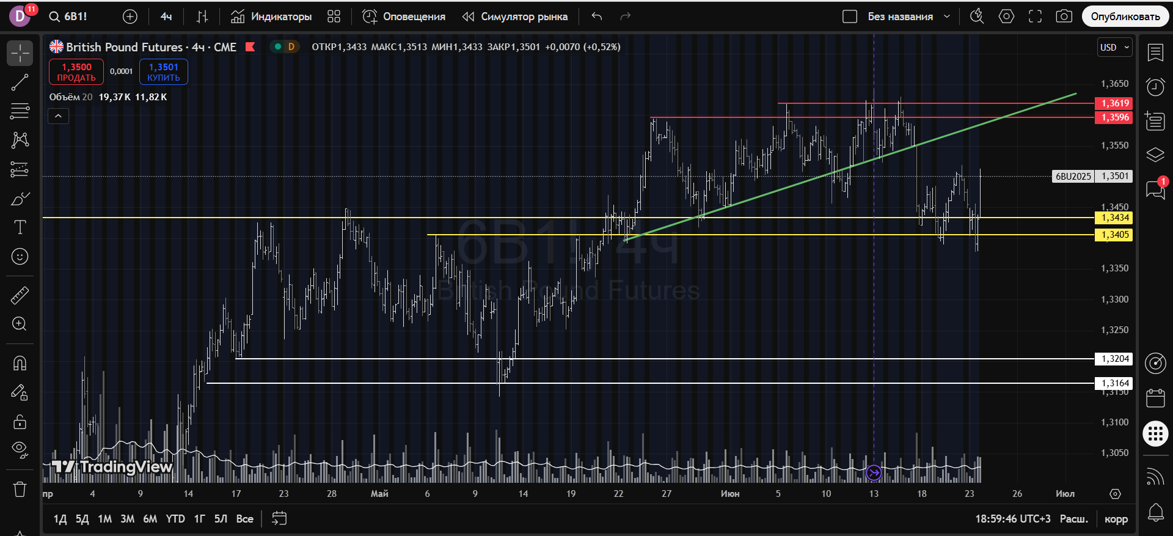Select the brush drawing tool
Viewport: 1173px width, 536px height.
coord(20,199)
